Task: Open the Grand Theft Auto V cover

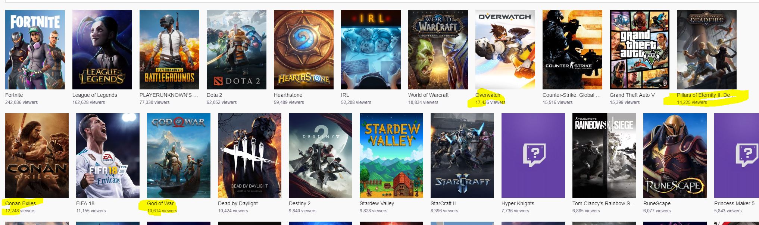Action: (640, 50)
